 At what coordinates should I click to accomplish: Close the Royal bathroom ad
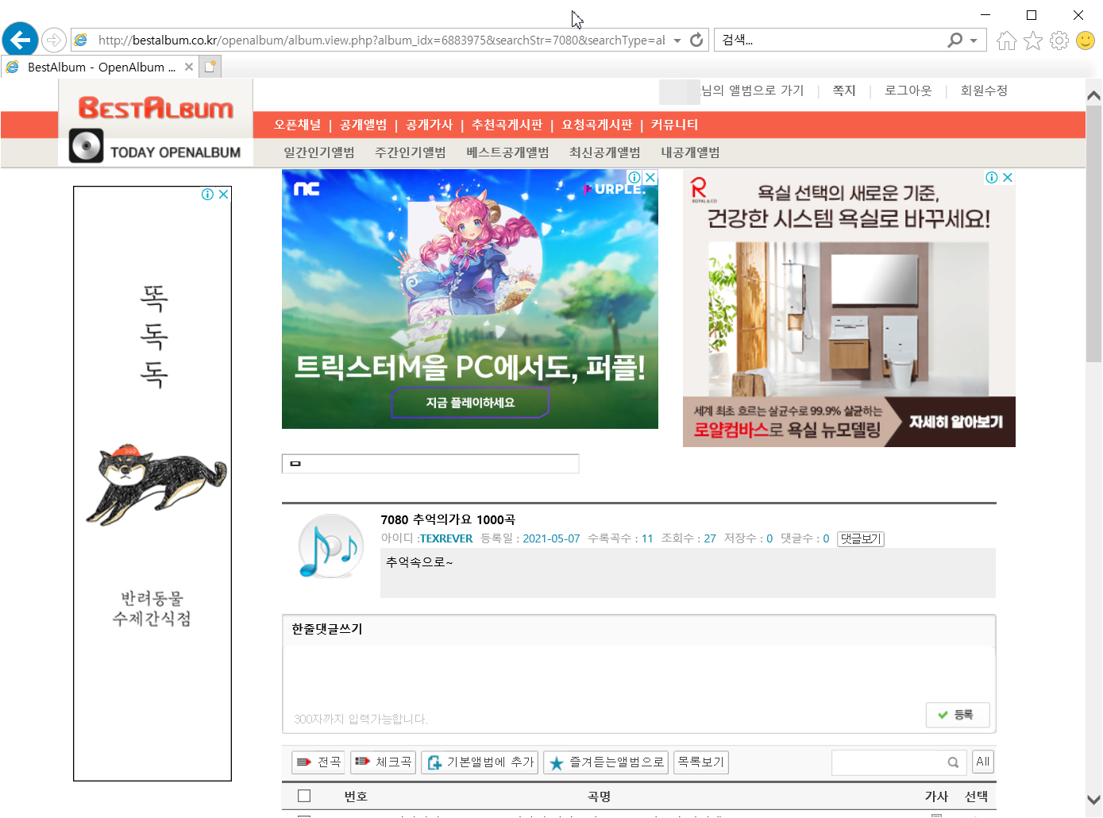tap(1008, 178)
